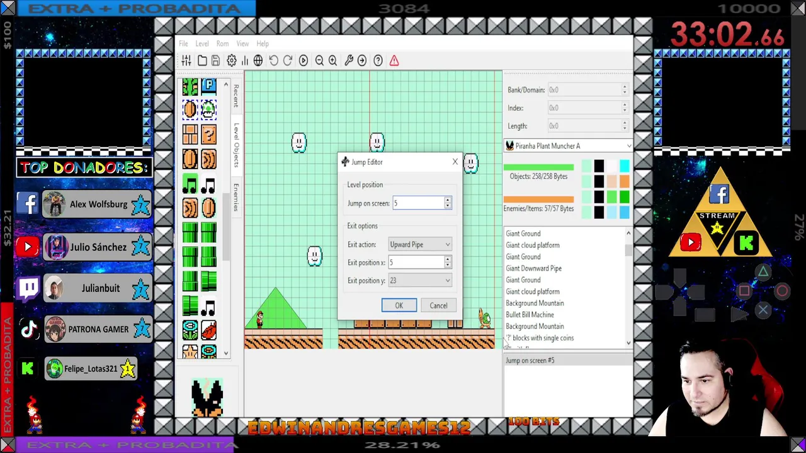This screenshot has width=806, height=453.
Task: Open the mixer sliders toolbar icon
Action: pos(186,60)
